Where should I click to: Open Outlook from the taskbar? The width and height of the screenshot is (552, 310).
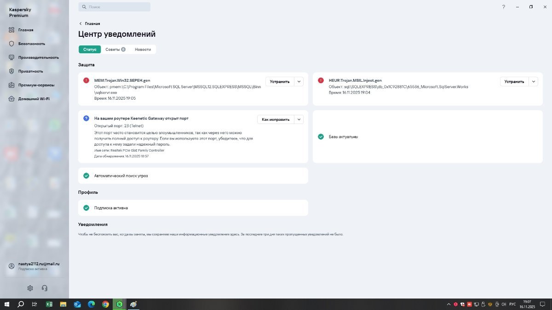pos(77,304)
